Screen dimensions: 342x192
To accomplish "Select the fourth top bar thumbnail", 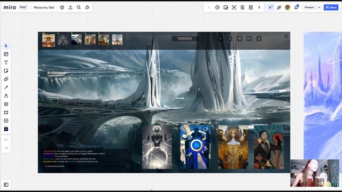I will 90,39.
